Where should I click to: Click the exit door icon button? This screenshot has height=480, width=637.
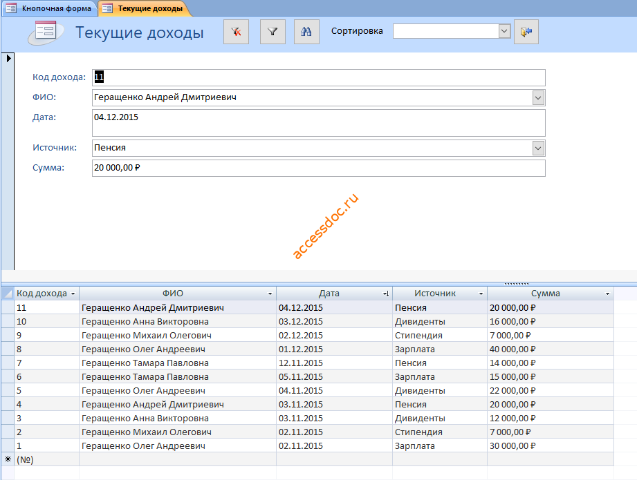[526, 32]
